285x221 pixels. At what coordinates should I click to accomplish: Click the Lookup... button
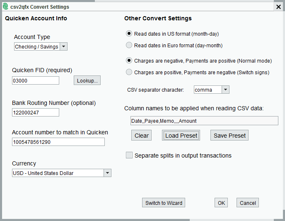(87, 80)
